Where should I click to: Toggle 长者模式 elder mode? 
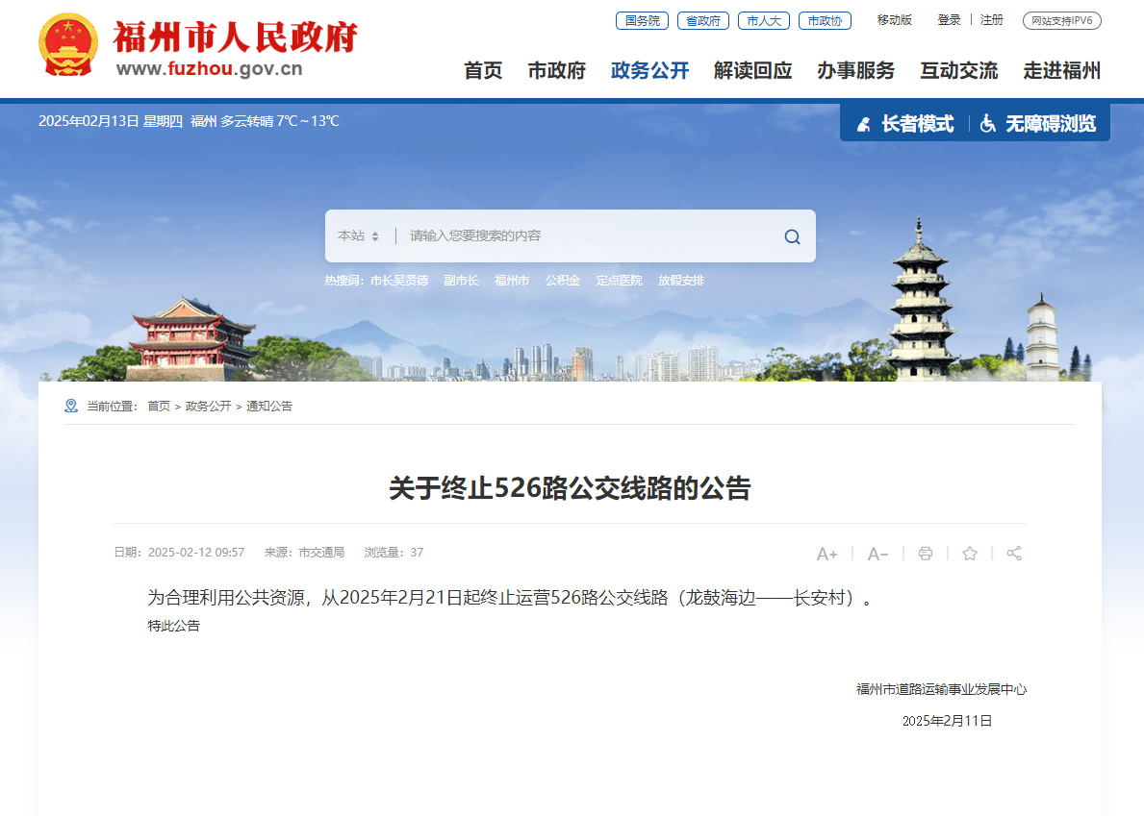(x=905, y=124)
